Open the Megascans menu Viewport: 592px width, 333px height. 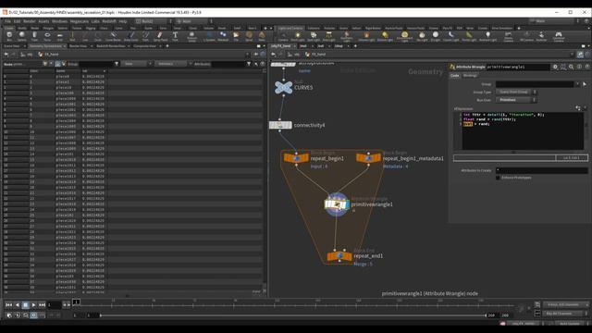80,21
